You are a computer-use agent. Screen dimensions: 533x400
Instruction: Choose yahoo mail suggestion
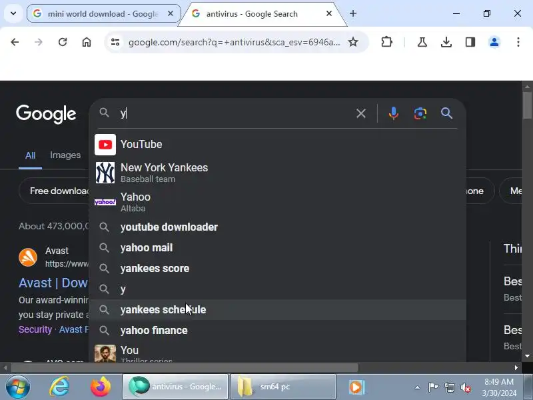(x=277, y=247)
